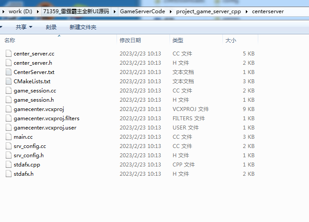
Task: Click the main.cc file icon
Action: point(8,137)
